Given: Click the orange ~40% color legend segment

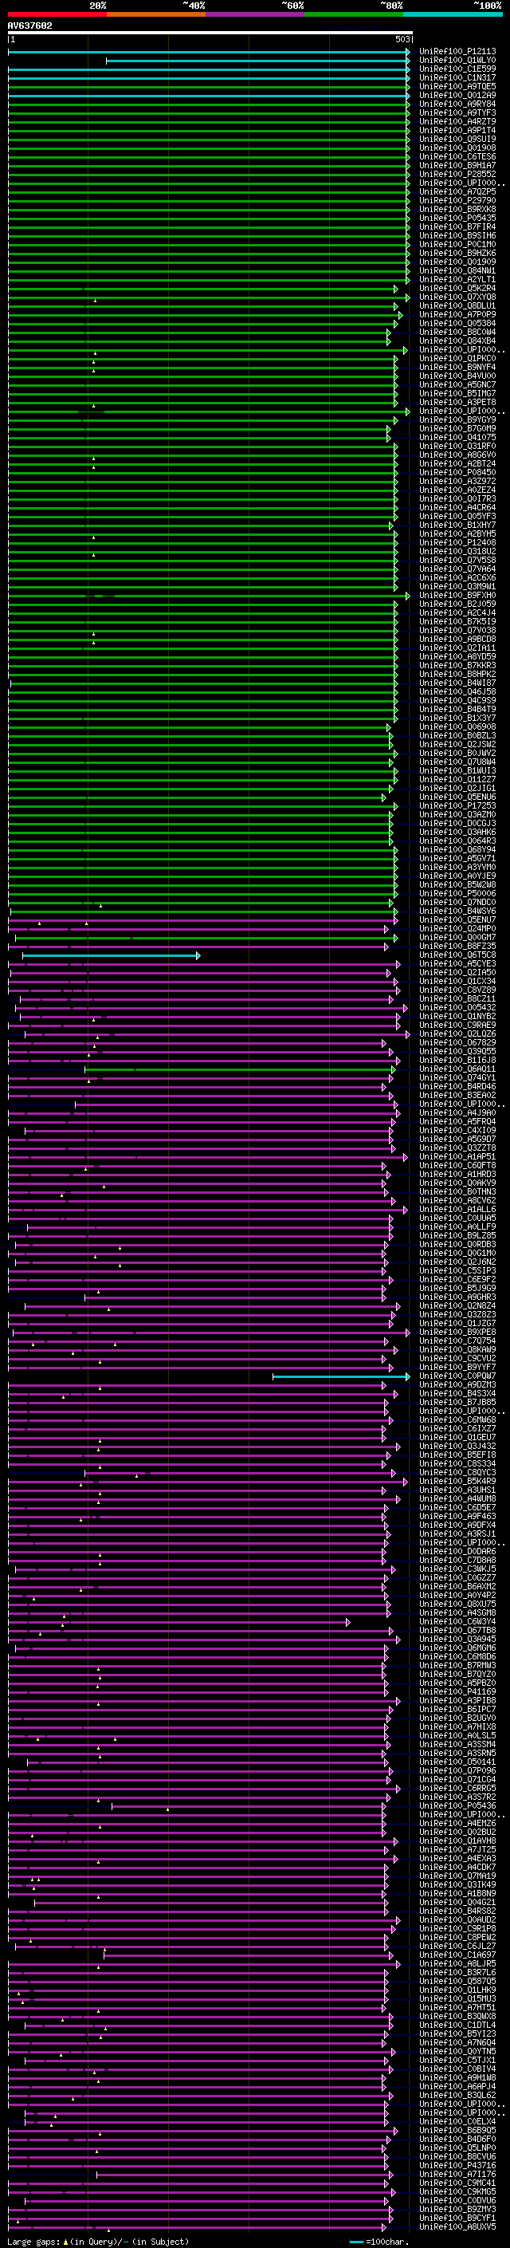Looking at the screenshot, I should point(156,14).
